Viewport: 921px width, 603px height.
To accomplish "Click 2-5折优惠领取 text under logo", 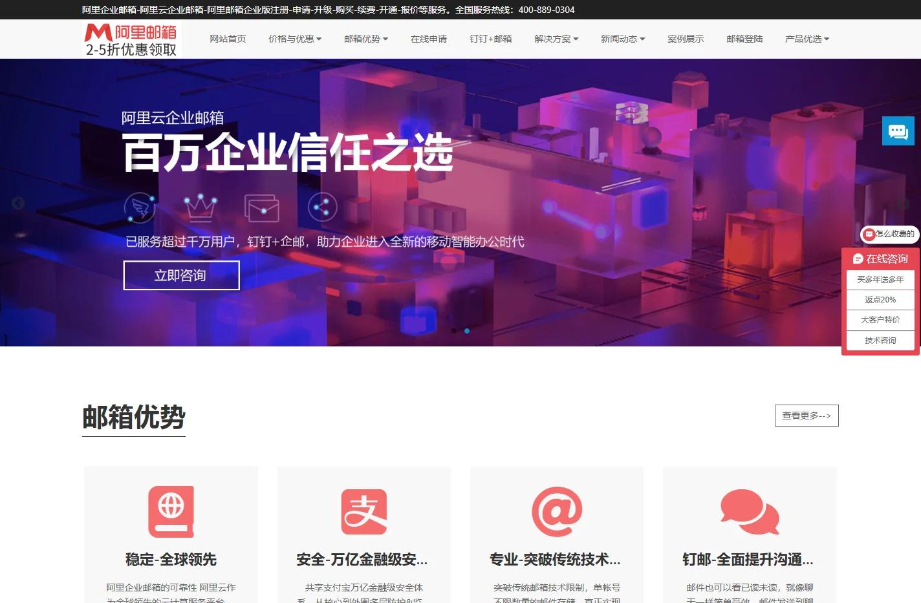I will point(131,50).
